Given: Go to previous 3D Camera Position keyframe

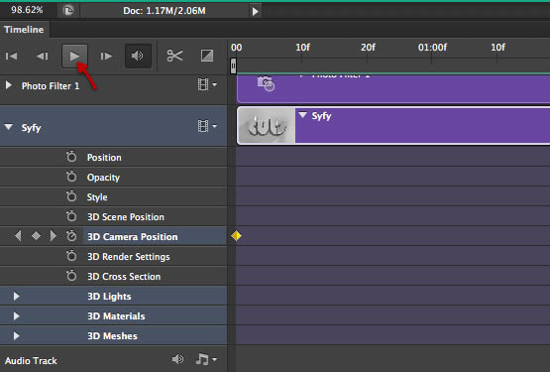Looking at the screenshot, I should 18,236.
